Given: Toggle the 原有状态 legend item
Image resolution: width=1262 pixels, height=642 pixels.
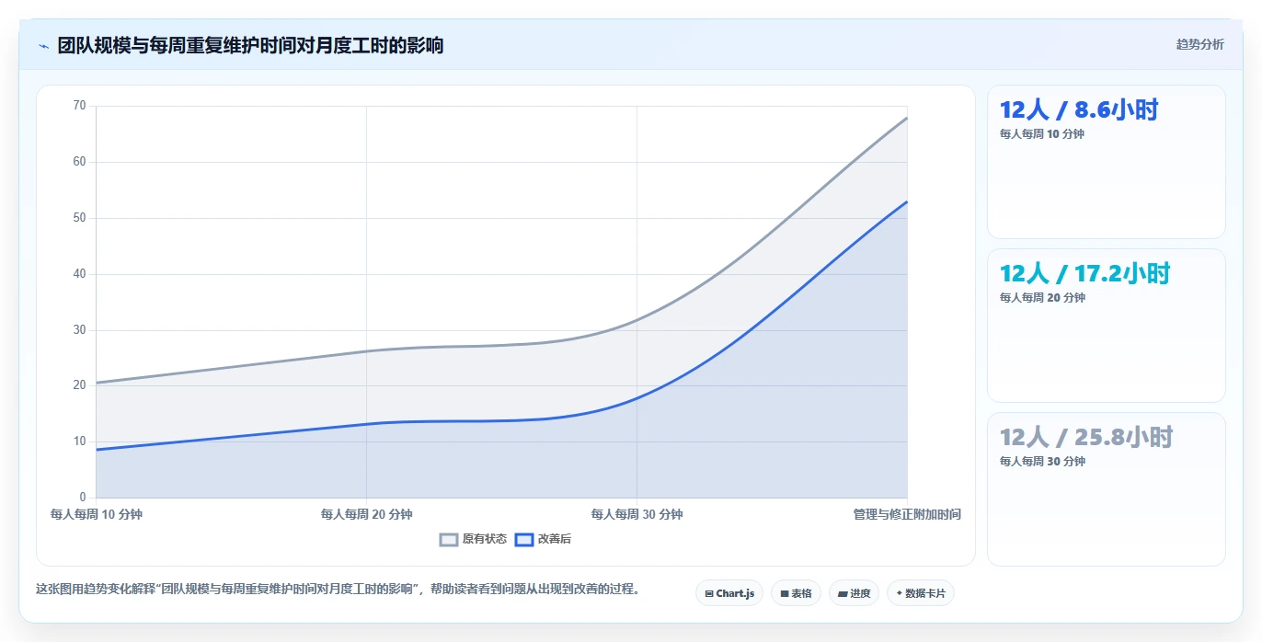Looking at the screenshot, I should click(x=474, y=539).
